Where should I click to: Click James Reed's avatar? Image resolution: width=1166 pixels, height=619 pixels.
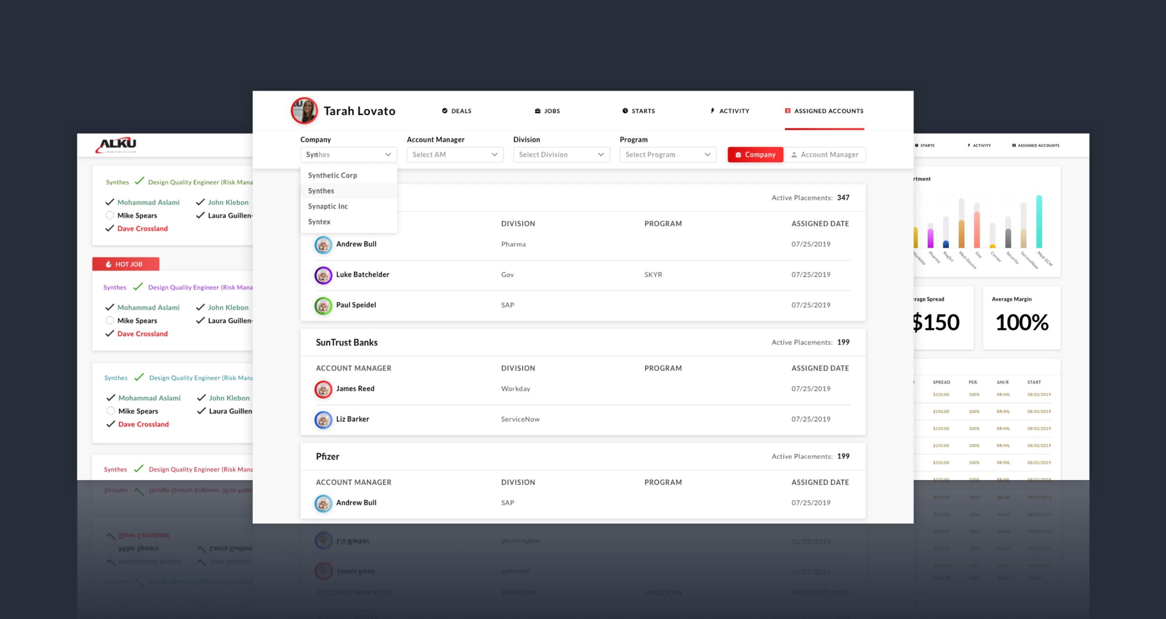pos(323,389)
